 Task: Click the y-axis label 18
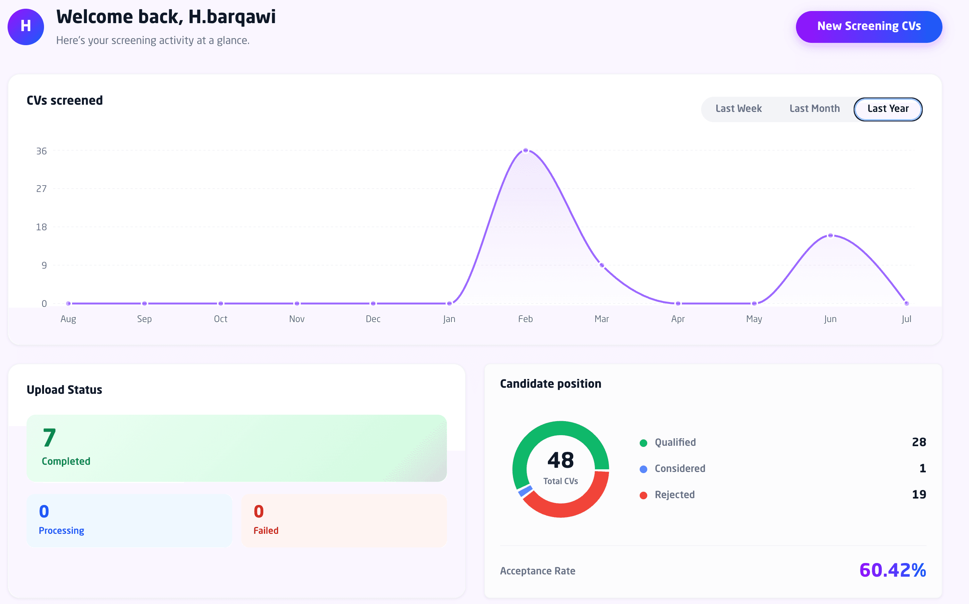[x=41, y=227]
